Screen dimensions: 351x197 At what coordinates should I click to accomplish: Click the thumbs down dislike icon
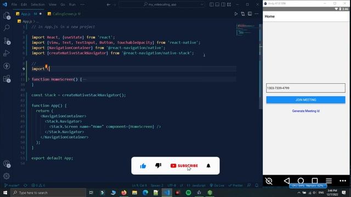point(158,165)
